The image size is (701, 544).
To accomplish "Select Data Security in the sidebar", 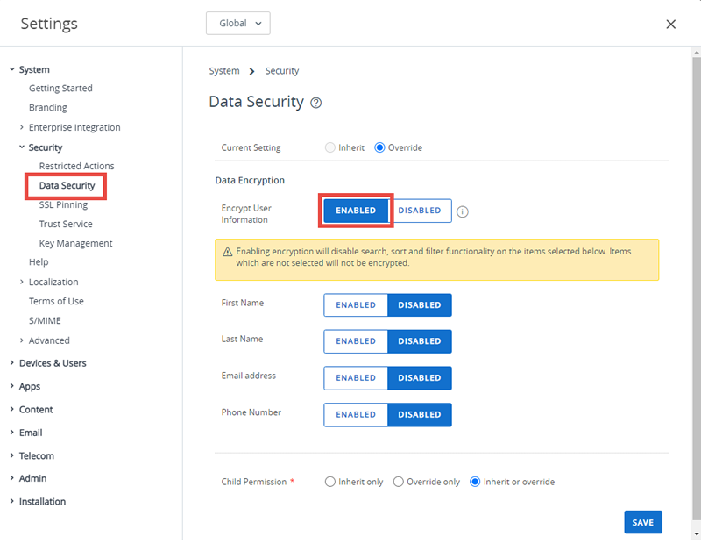I will pyautogui.click(x=67, y=186).
